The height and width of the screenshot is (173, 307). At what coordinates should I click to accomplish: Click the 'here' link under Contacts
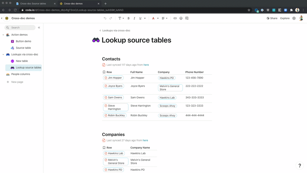point(146,65)
